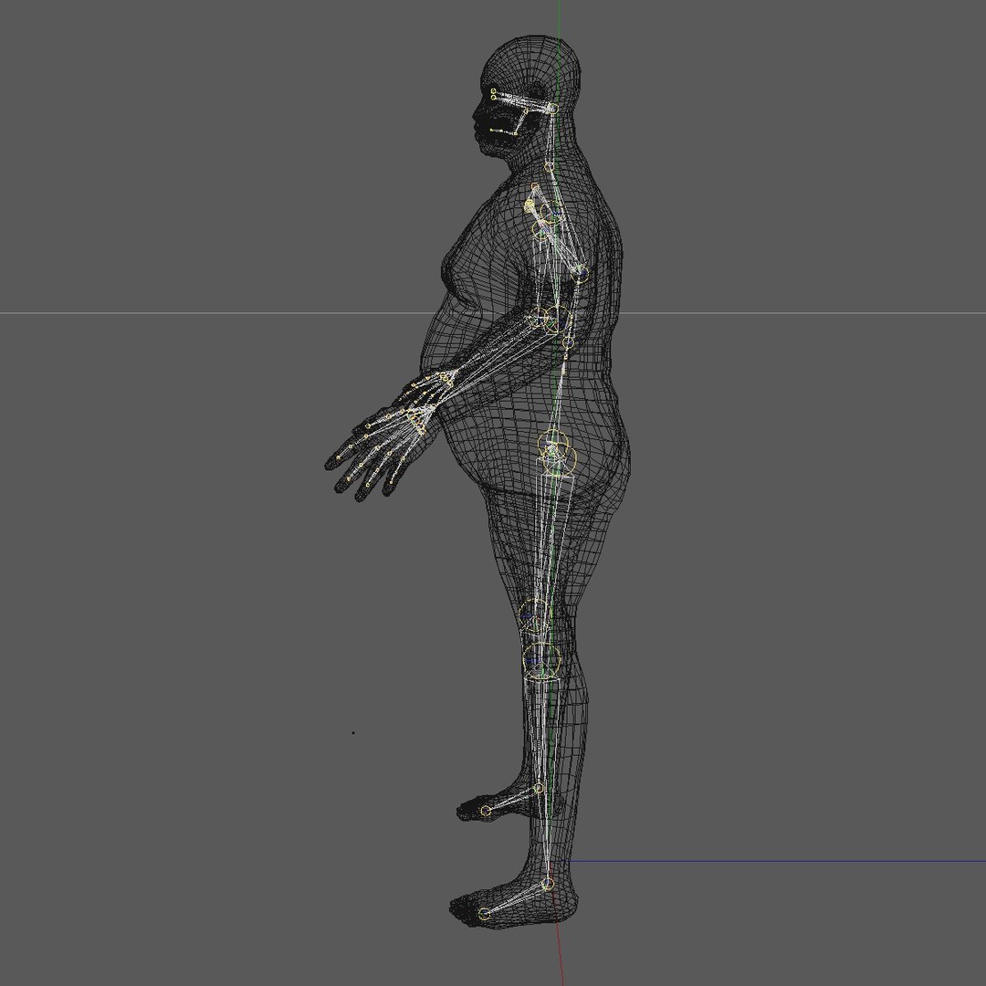986x986 pixels.
Task: Select the ankle joint of the nearer foot
Action: (547, 884)
